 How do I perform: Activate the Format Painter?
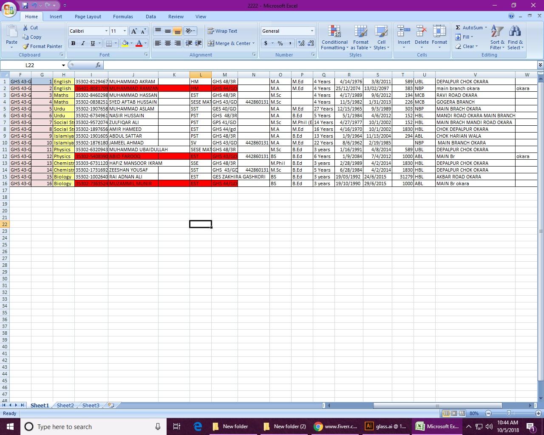pyautogui.click(x=42, y=46)
